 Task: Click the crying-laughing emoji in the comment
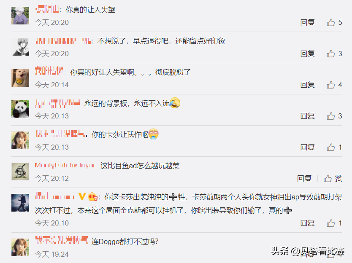click(175, 103)
